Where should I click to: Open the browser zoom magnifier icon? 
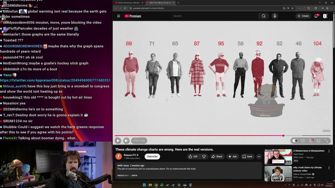[288, 8]
